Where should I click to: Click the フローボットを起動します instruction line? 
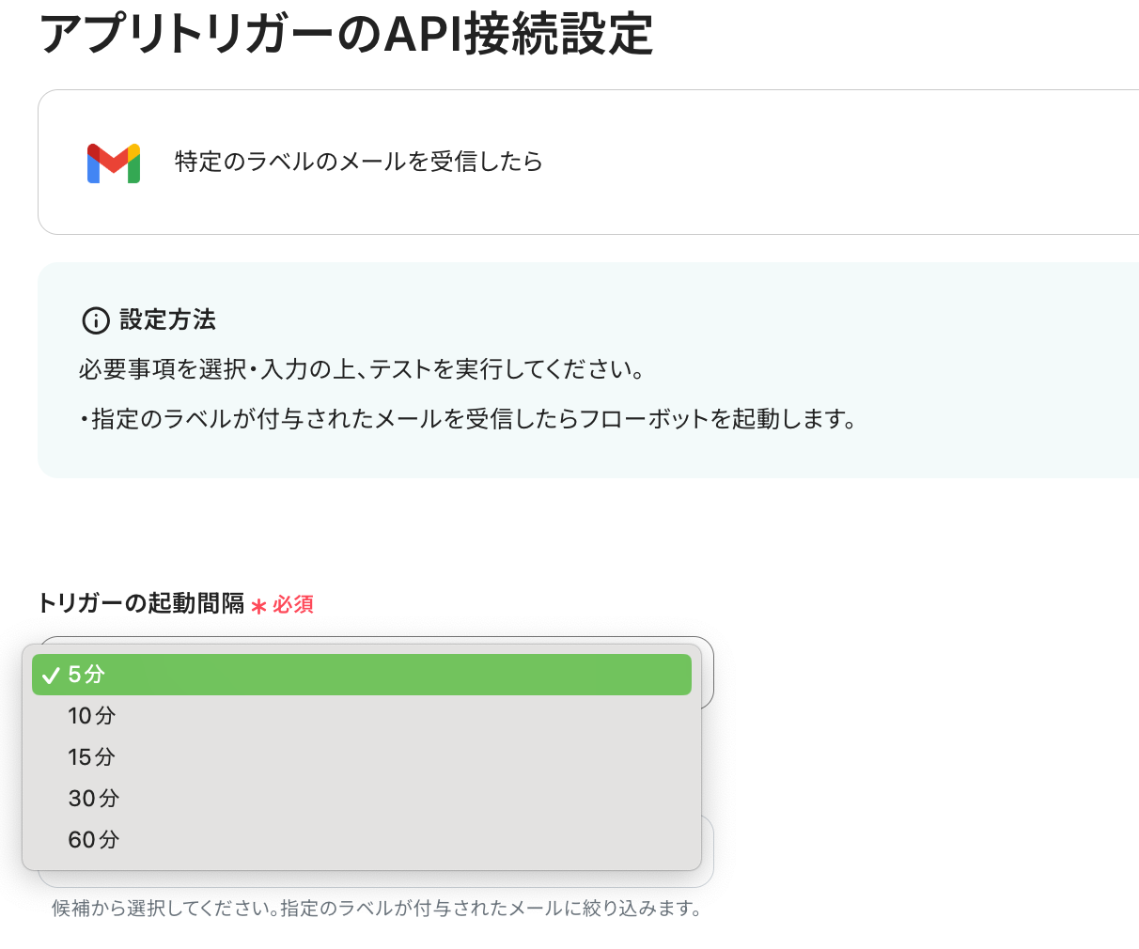[x=468, y=419]
